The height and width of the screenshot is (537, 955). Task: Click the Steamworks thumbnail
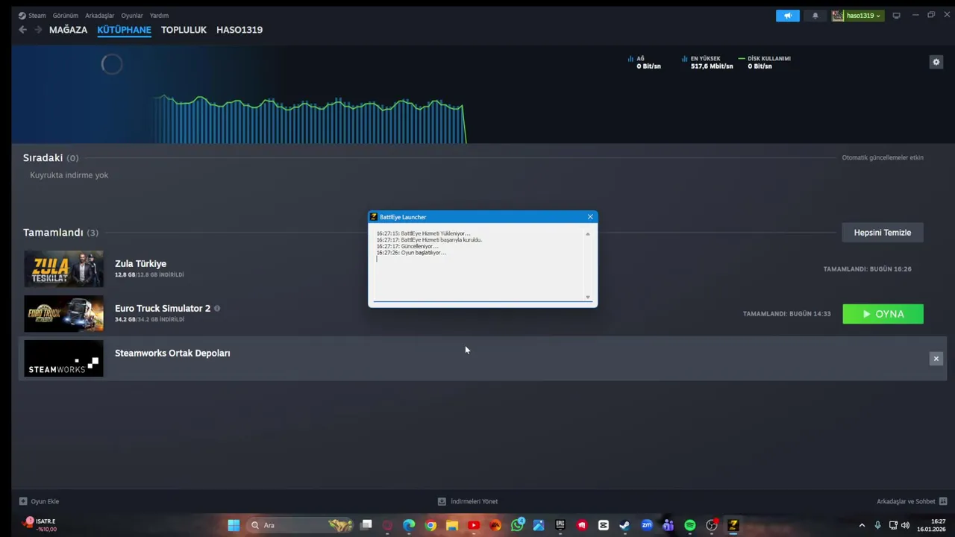pyautogui.click(x=63, y=359)
